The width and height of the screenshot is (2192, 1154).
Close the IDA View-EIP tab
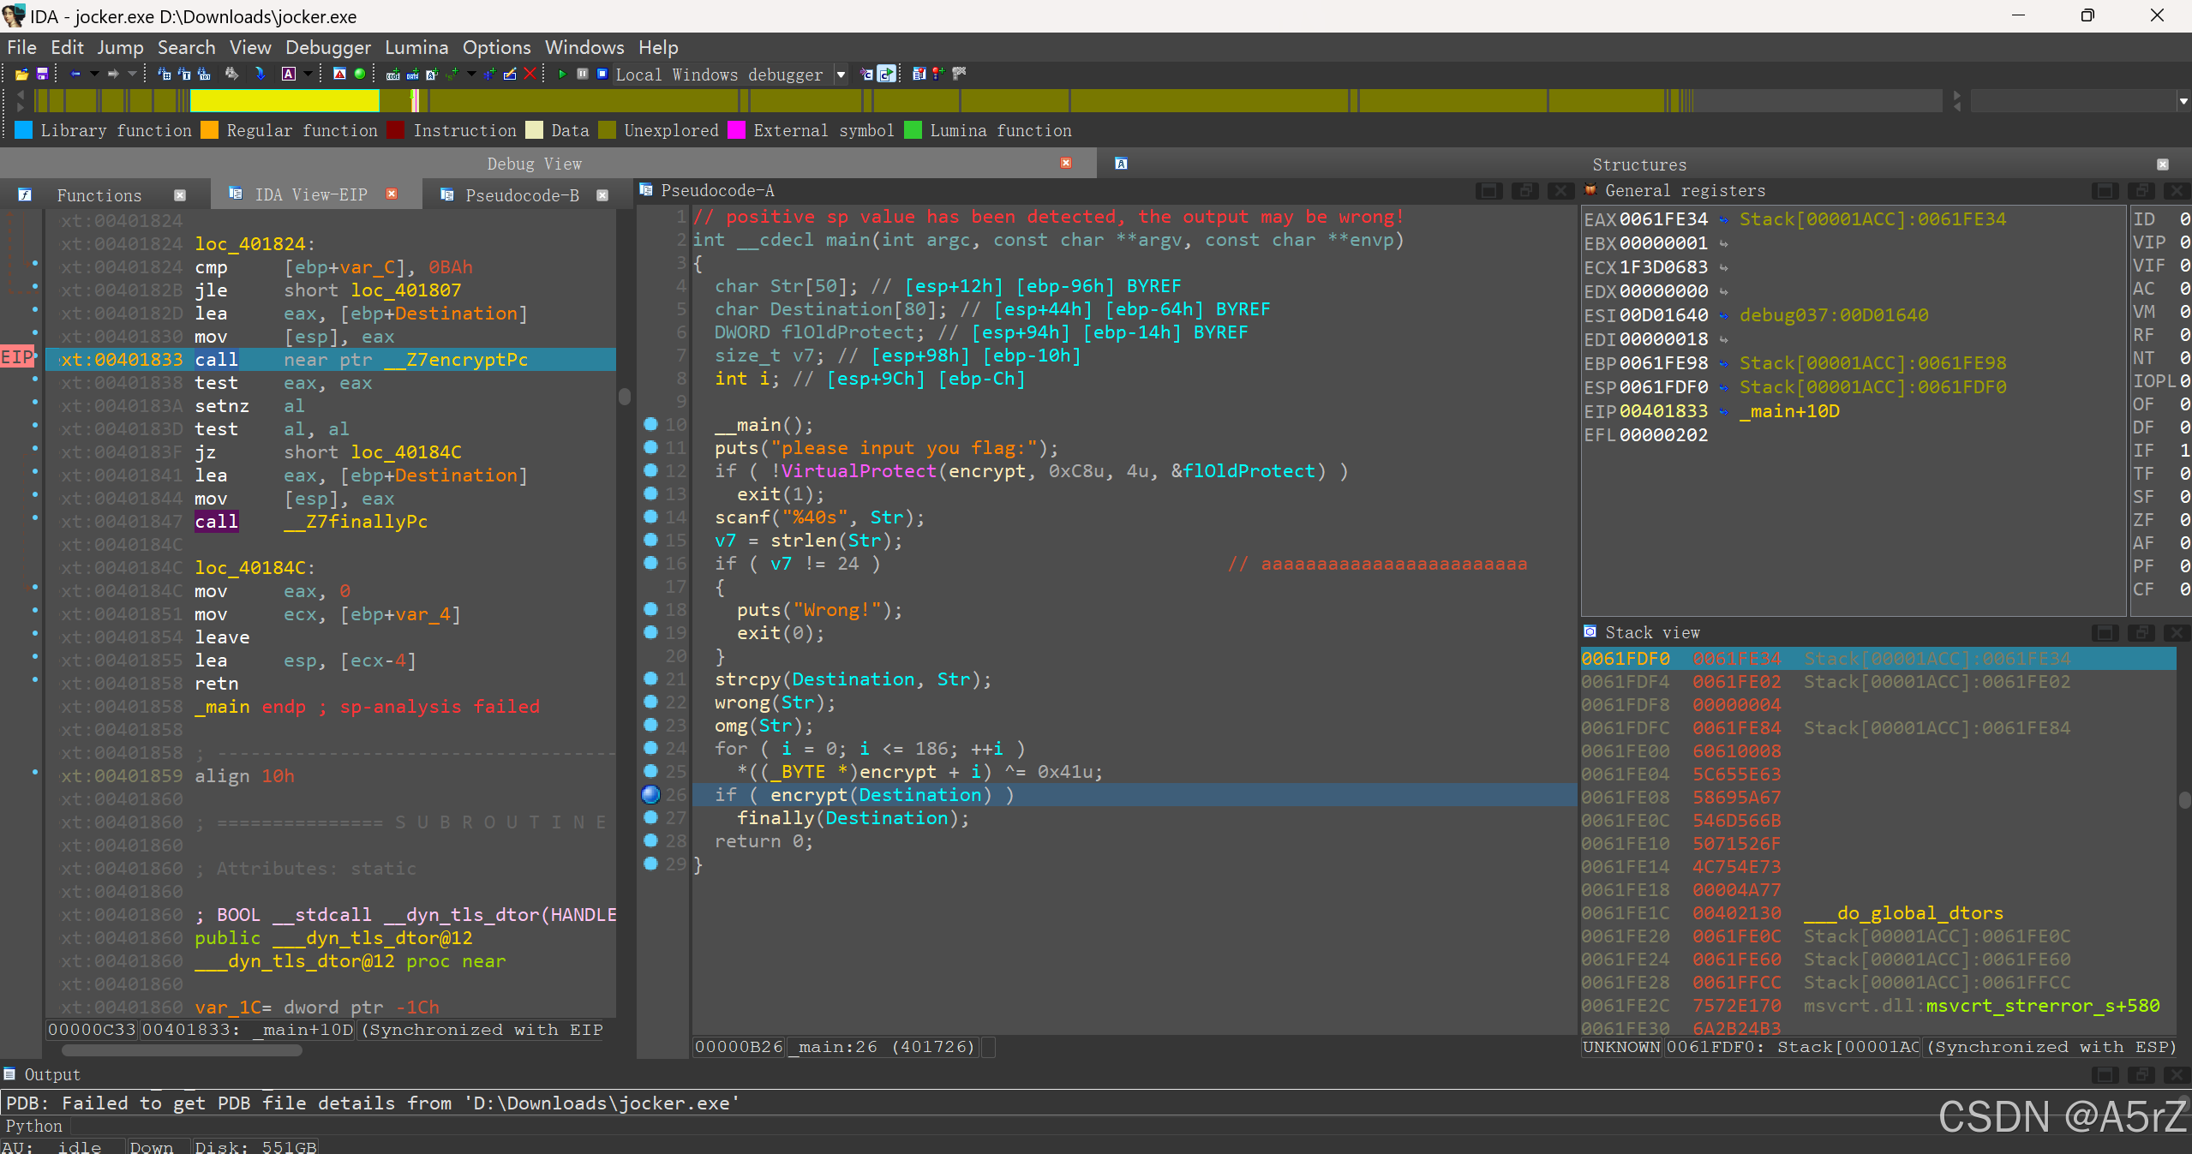tap(392, 194)
